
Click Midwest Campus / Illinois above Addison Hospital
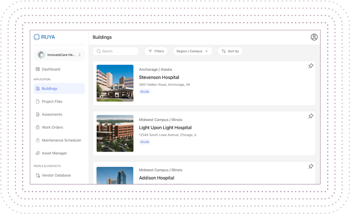(x=161, y=170)
